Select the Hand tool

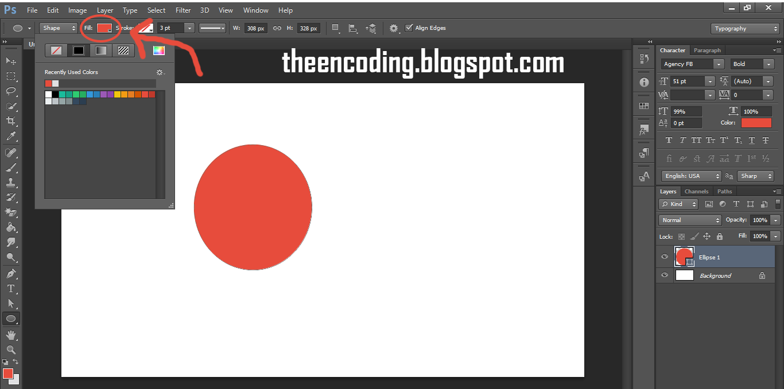(11, 334)
